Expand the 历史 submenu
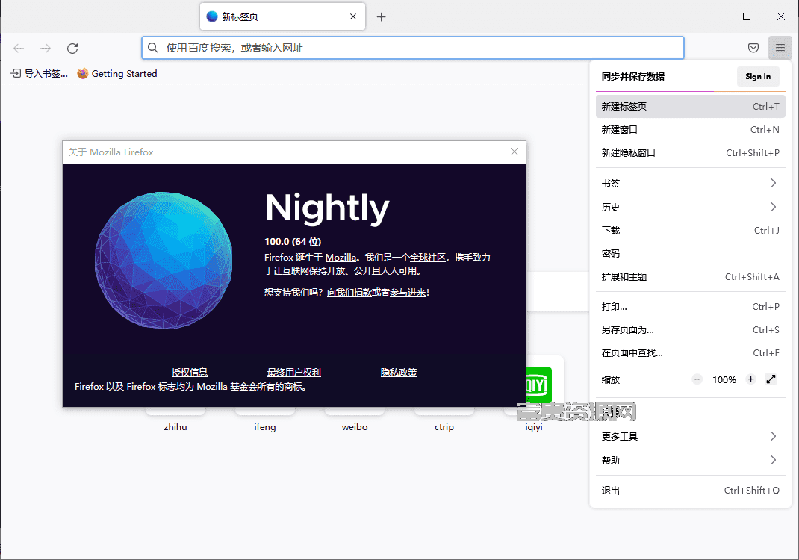The image size is (799, 560). click(691, 207)
